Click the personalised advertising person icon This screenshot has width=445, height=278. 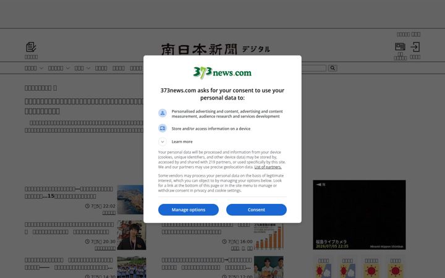pos(163,113)
